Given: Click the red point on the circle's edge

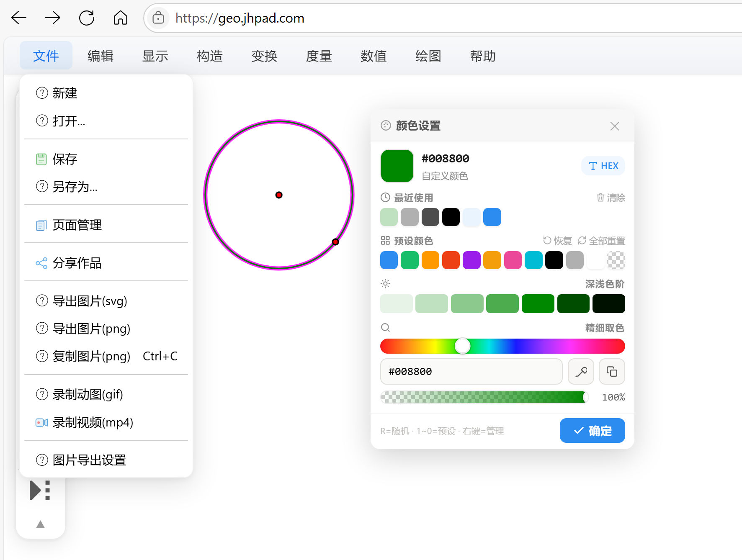Looking at the screenshot, I should 335,242.
